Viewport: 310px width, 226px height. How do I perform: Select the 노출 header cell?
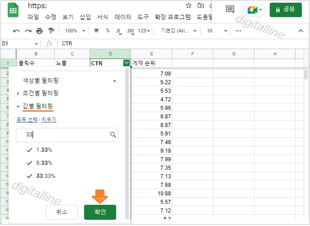[72, 63]
